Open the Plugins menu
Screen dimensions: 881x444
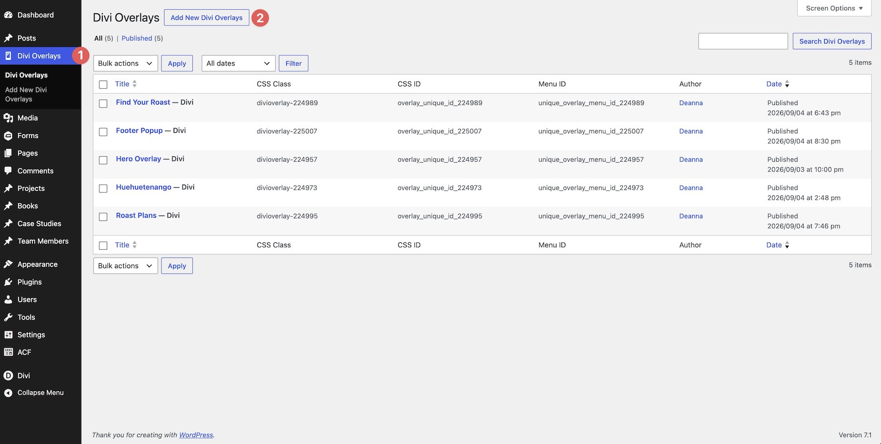point(29,282)
